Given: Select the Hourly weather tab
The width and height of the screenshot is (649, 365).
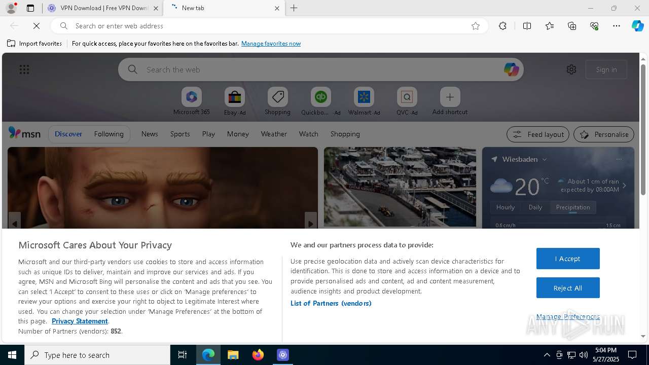Looking at the screenshot, I should coord(506,207).
